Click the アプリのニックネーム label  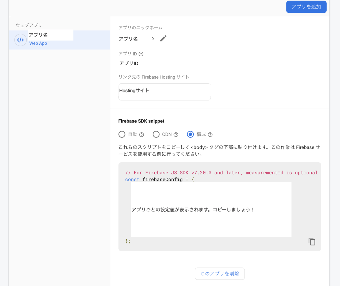[x=141, y=28]
